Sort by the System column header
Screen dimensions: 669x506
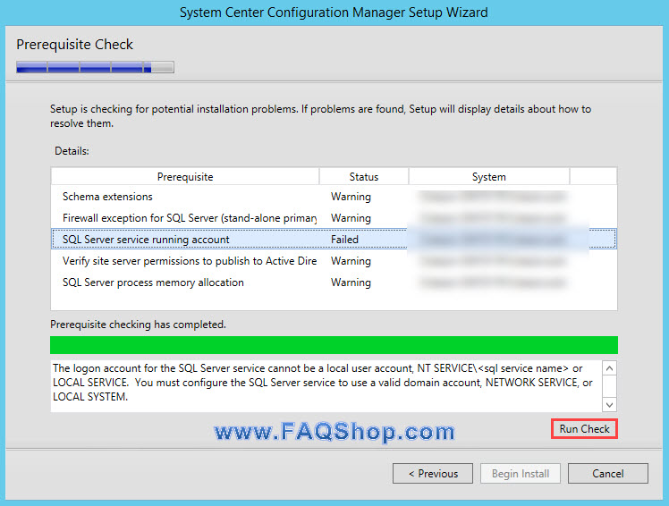[x=488, y=177]
